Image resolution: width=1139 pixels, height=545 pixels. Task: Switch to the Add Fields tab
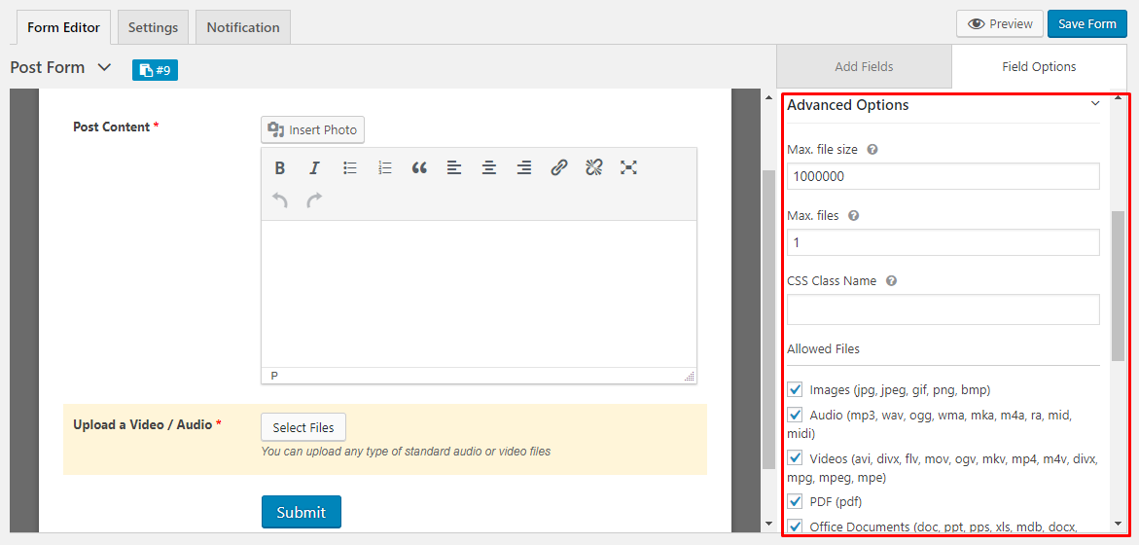click(864, 67)
